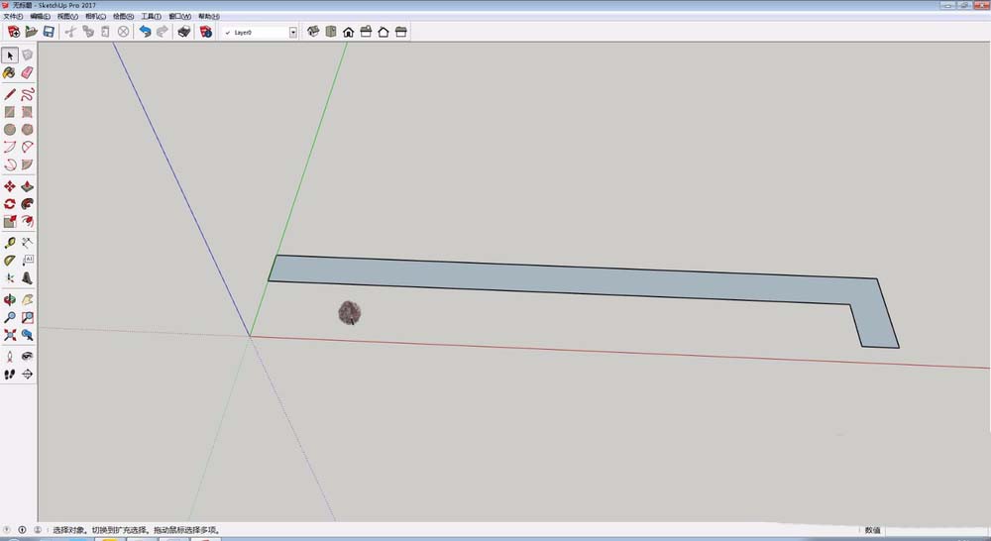
Task: Click the Rotate tool
Action: pyautogui.click(x=10, y=204)
